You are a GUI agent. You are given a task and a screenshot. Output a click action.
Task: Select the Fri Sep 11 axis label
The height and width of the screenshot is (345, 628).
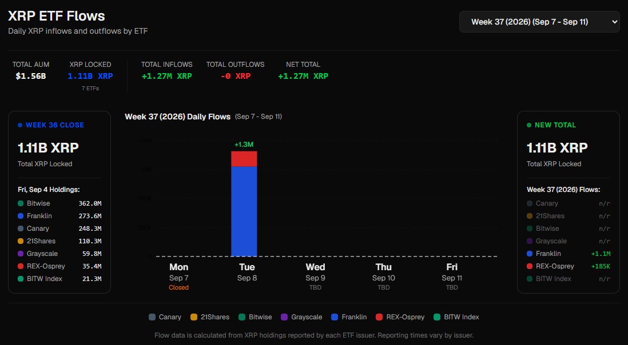click(x=452, y=272)
